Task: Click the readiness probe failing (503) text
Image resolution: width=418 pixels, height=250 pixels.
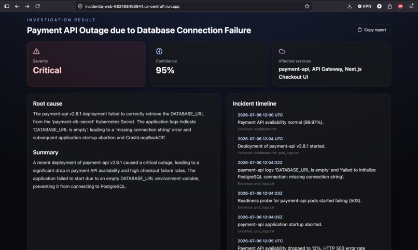Action: (300, 200)
